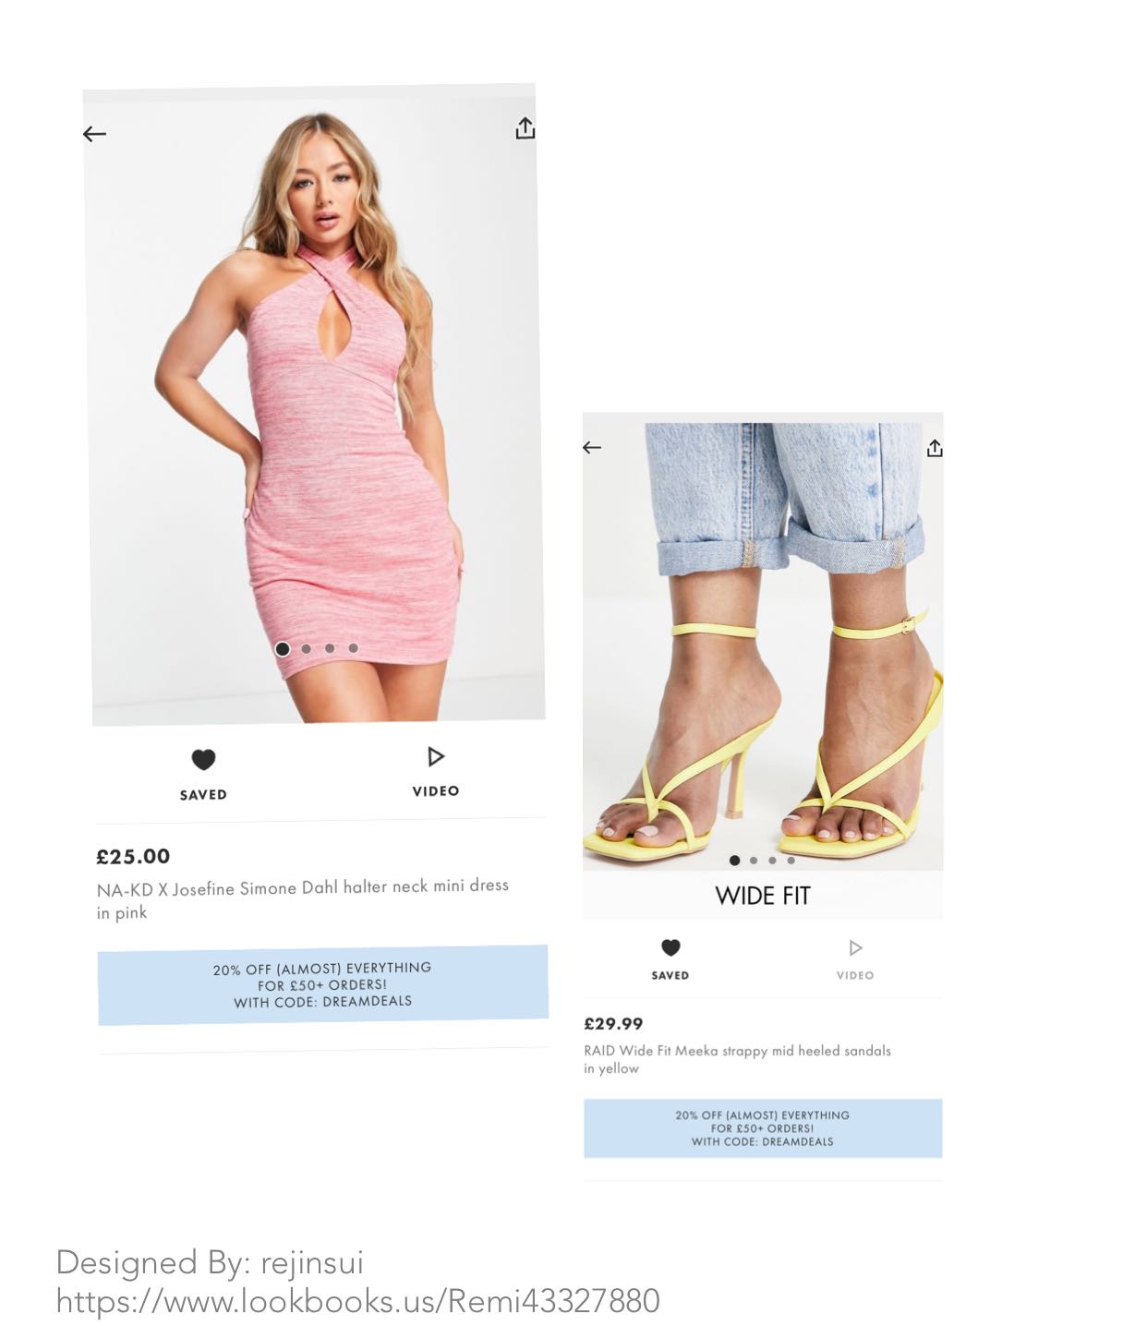
Task: Select the third image dot on the dress carousel
Action: click(x=330, y=648)
